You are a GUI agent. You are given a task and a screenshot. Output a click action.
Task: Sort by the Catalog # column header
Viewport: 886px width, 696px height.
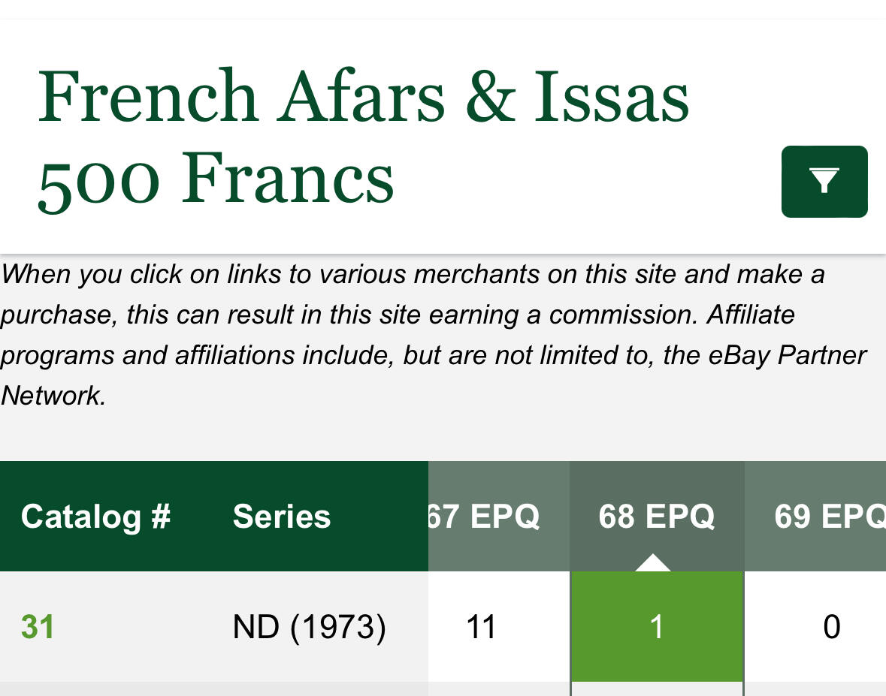(x=96, y=517)
